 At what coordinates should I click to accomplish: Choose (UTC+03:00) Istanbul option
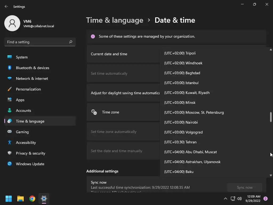tap(215, 83)
